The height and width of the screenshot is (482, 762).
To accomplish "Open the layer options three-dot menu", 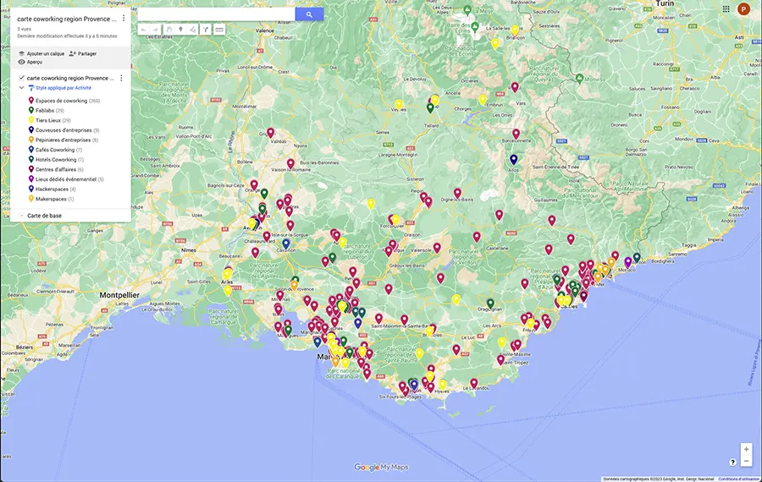I will (121, 78).
